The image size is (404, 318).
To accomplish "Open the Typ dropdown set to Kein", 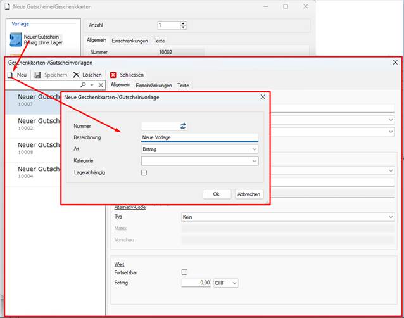I will click(x=287, y=217).
